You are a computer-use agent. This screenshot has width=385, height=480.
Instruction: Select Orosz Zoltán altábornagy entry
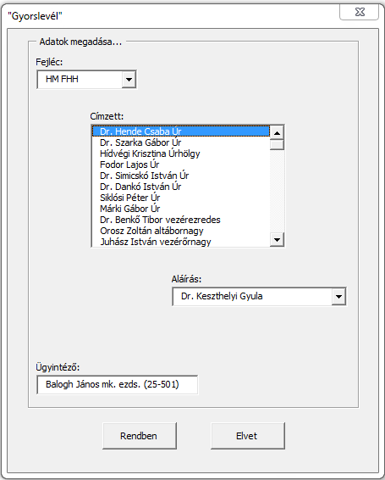[x=181, y=231]
